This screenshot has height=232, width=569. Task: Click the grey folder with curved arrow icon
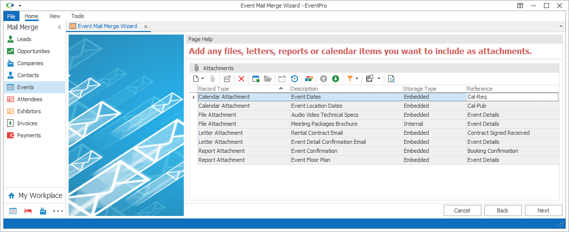282,79
